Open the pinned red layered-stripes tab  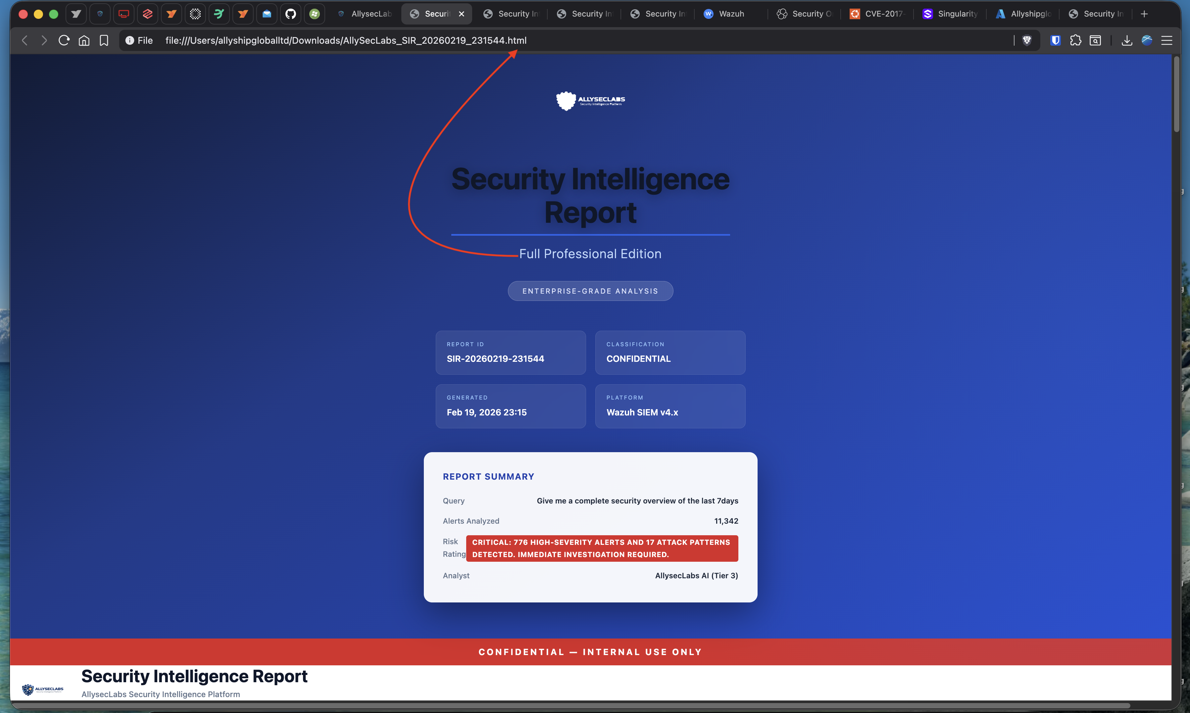(148, 14)
